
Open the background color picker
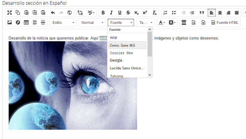coord(172,22)
